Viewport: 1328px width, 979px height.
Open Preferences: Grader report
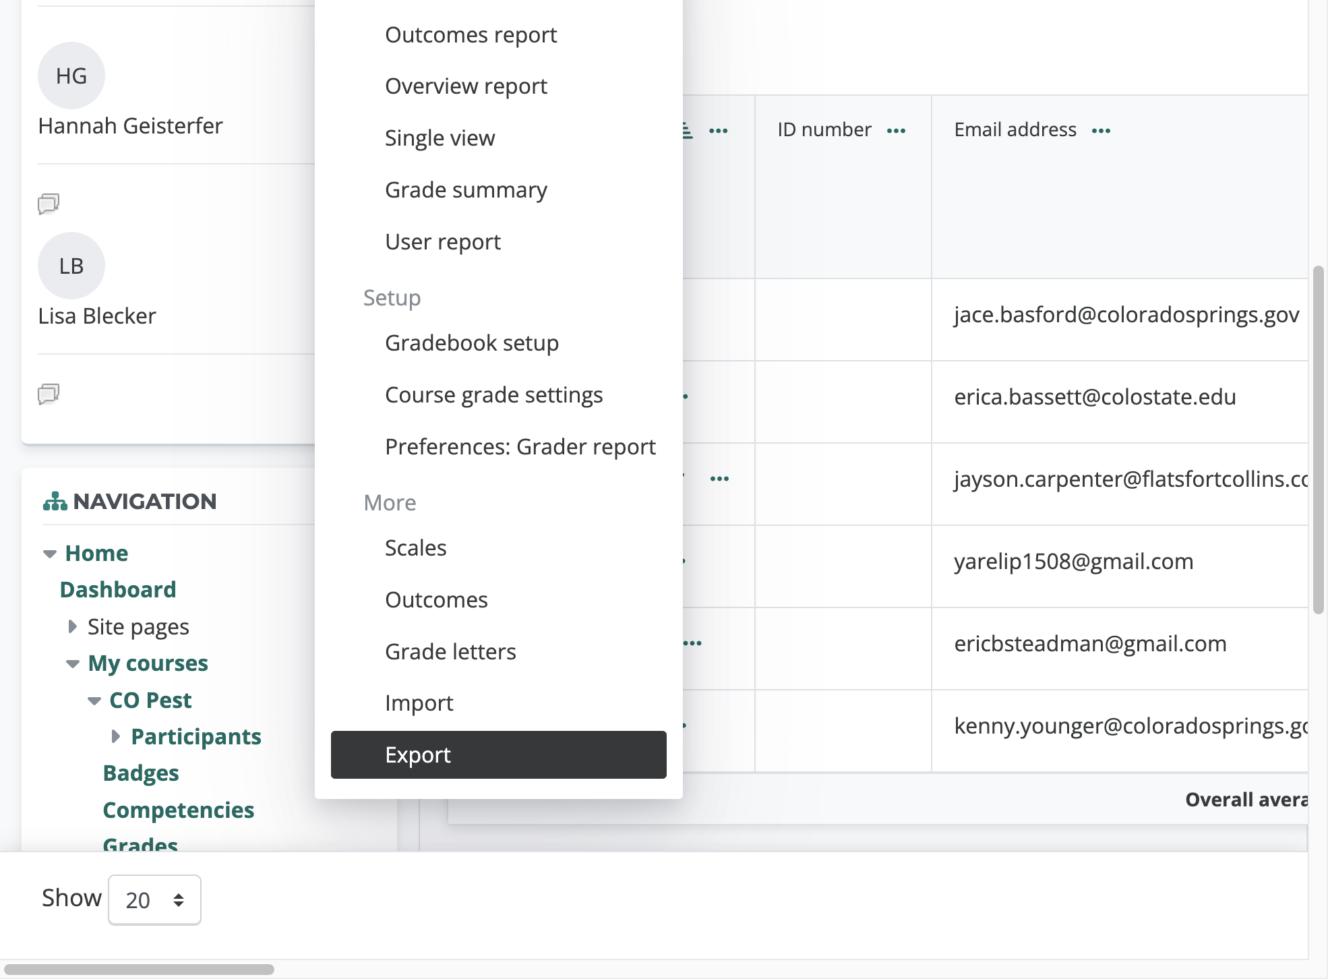(520, 447)
